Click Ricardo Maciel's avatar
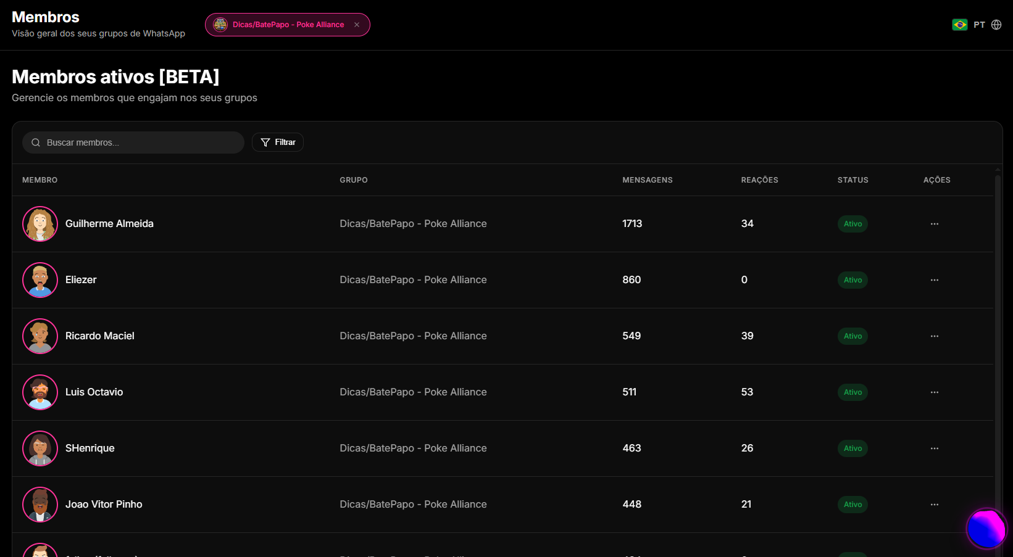 click(x=40, y=336)
